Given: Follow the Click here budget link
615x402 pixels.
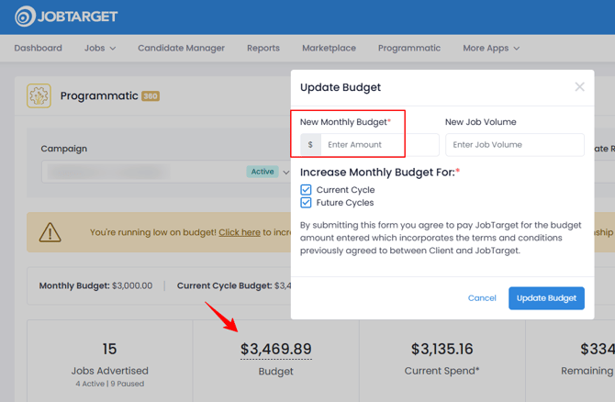Looking at the screenshot, I should (x=240, y=232).
